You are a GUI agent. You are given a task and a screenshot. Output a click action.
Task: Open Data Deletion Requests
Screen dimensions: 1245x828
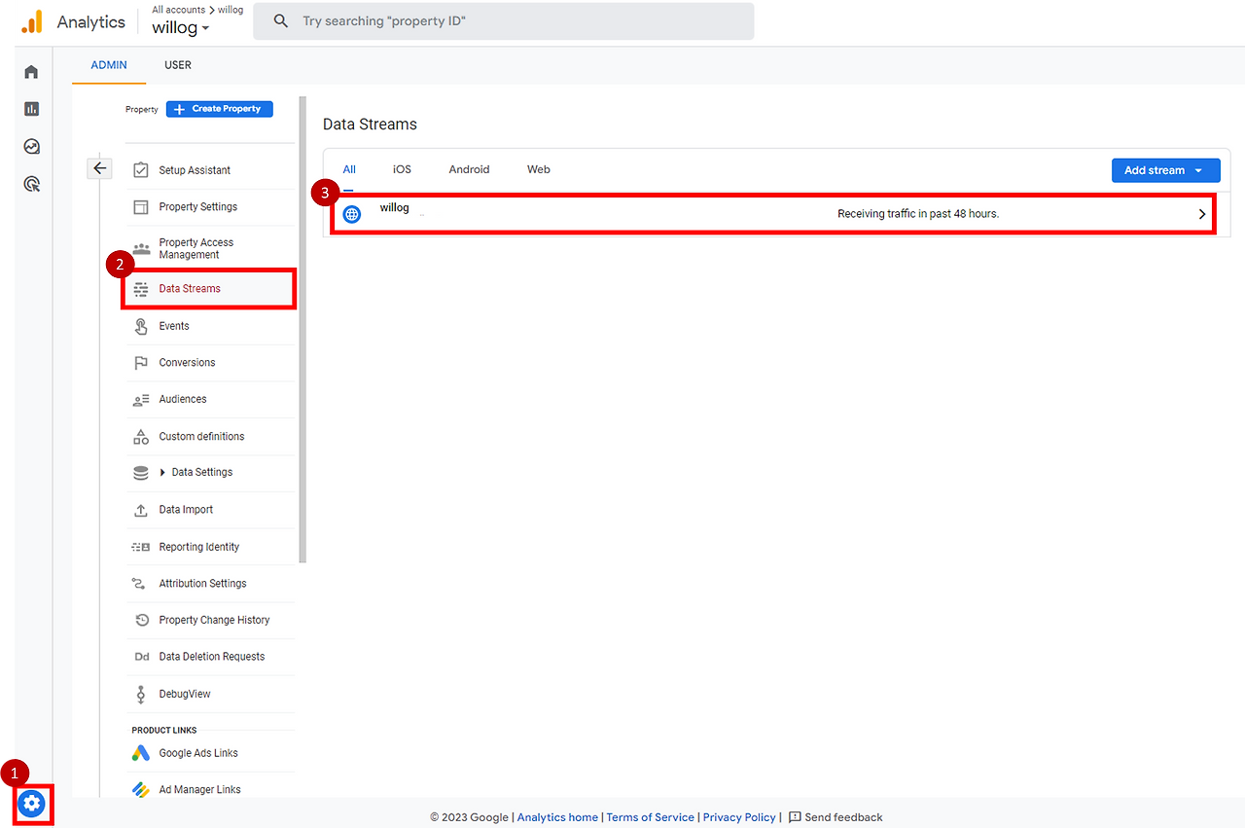coord(212,657)
